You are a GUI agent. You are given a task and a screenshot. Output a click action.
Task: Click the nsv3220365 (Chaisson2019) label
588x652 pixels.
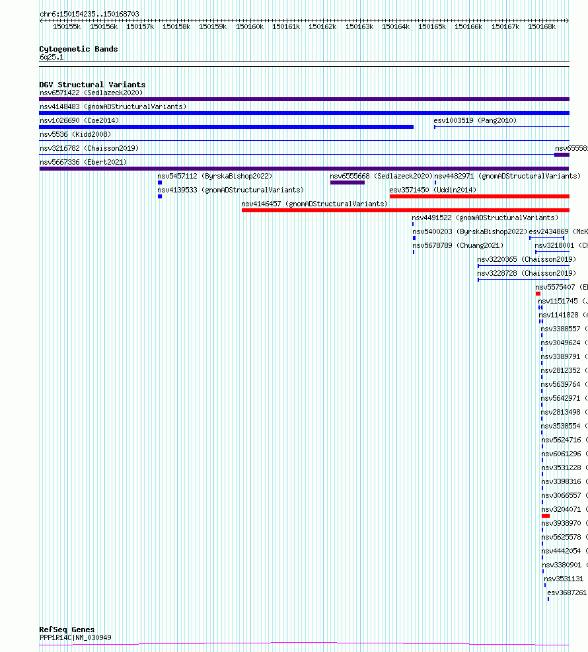click(x=527, y=259)
